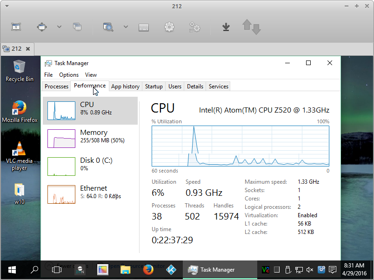This screenshot has height=280, width=374.
Task: Click the Virtualization value 'Enabled'
Action: click(x=307, y=215)
